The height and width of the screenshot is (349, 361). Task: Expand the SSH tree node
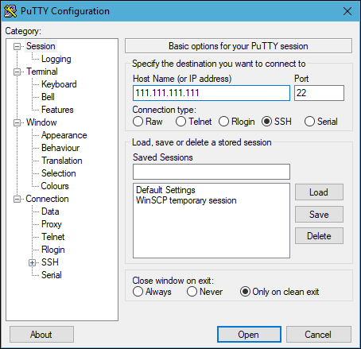32,262
